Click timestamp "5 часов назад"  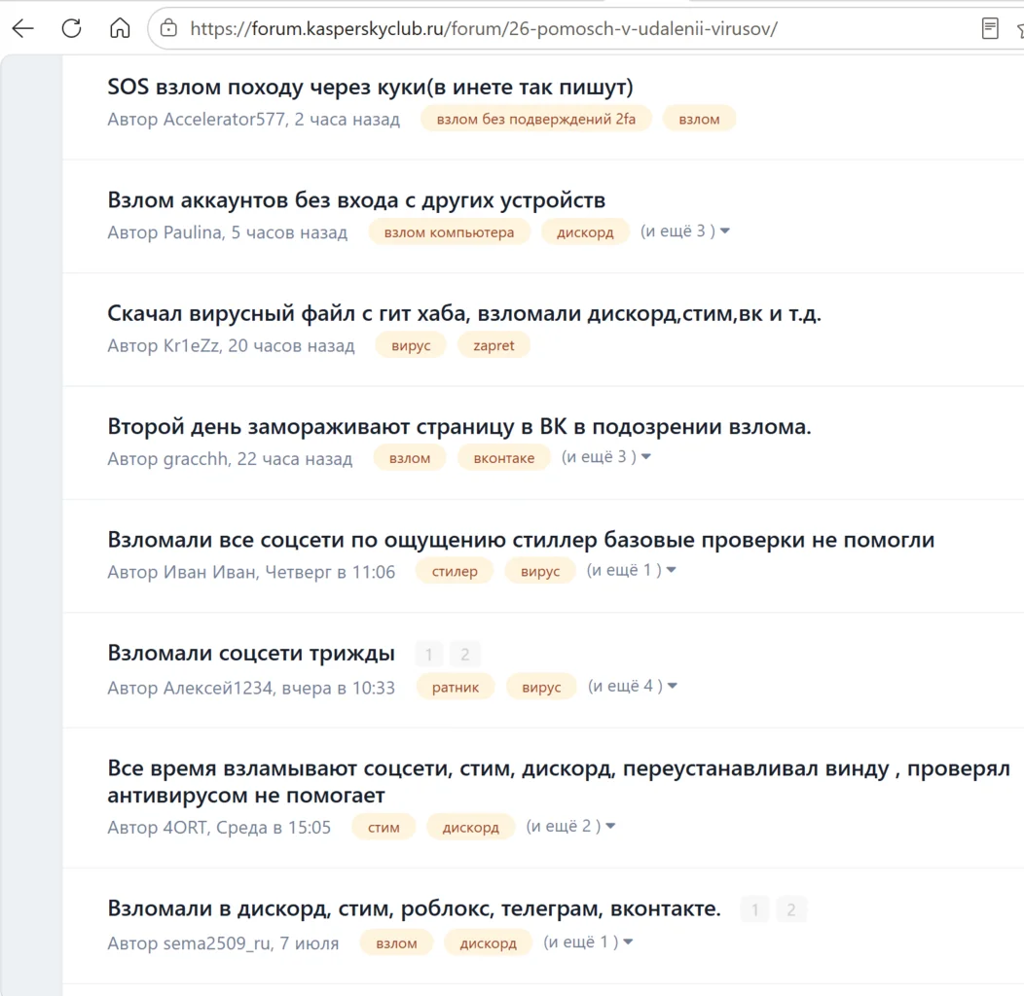coord(289,232)
